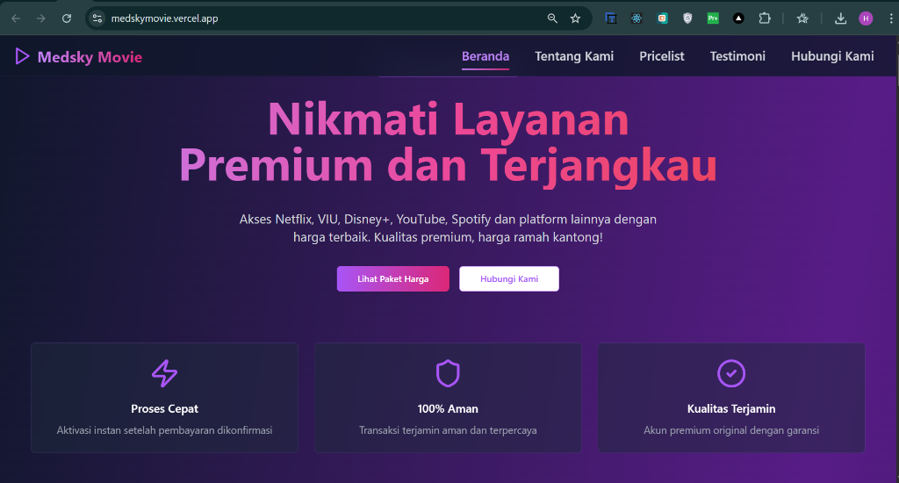
Task: Open the browser Downloads icon
Action: point(840,18)
